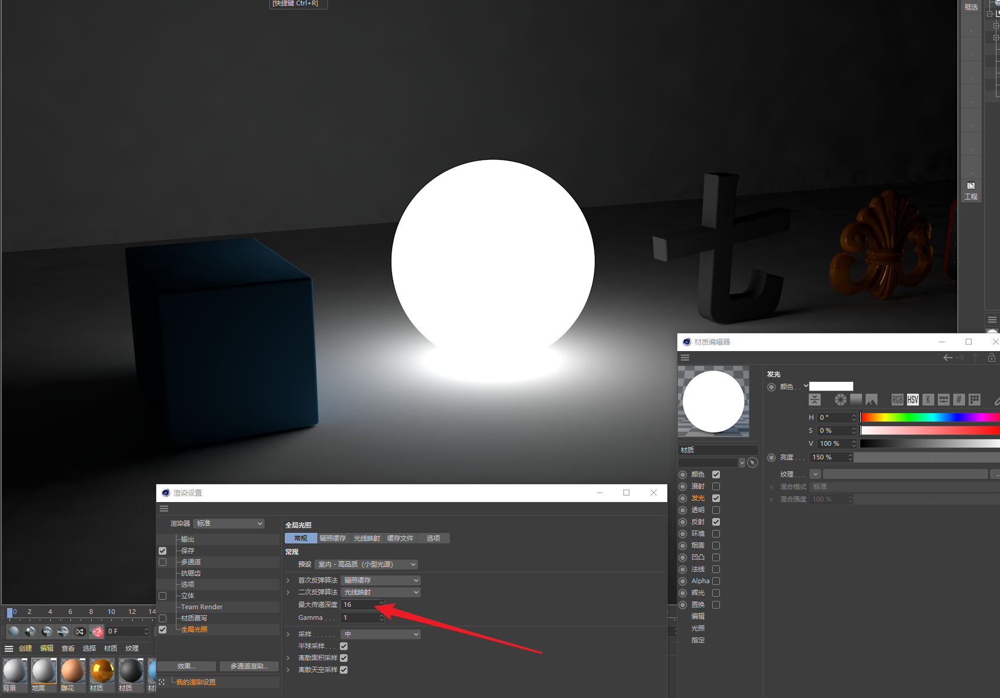Screen dimensions: 1000x698
Task: Expand the 颜色 color disclosure arrow
Action: click(806, 386)
